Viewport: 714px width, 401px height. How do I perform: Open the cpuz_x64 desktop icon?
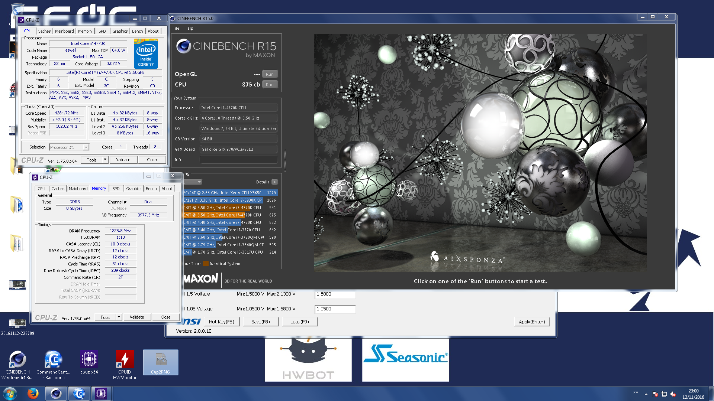89,362
